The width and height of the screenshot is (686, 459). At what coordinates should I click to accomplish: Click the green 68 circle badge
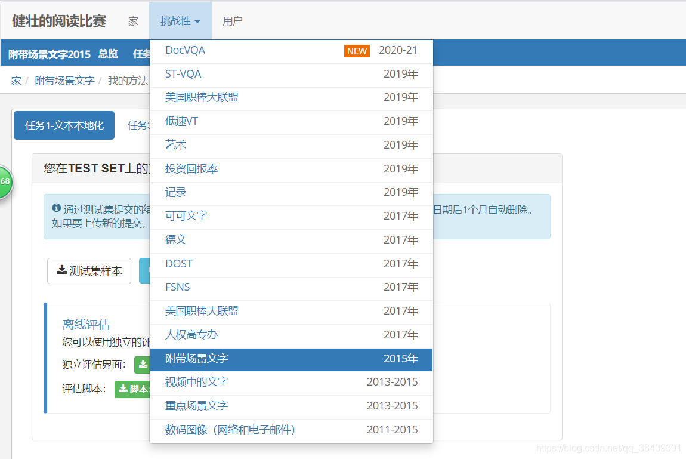(5, 181)
